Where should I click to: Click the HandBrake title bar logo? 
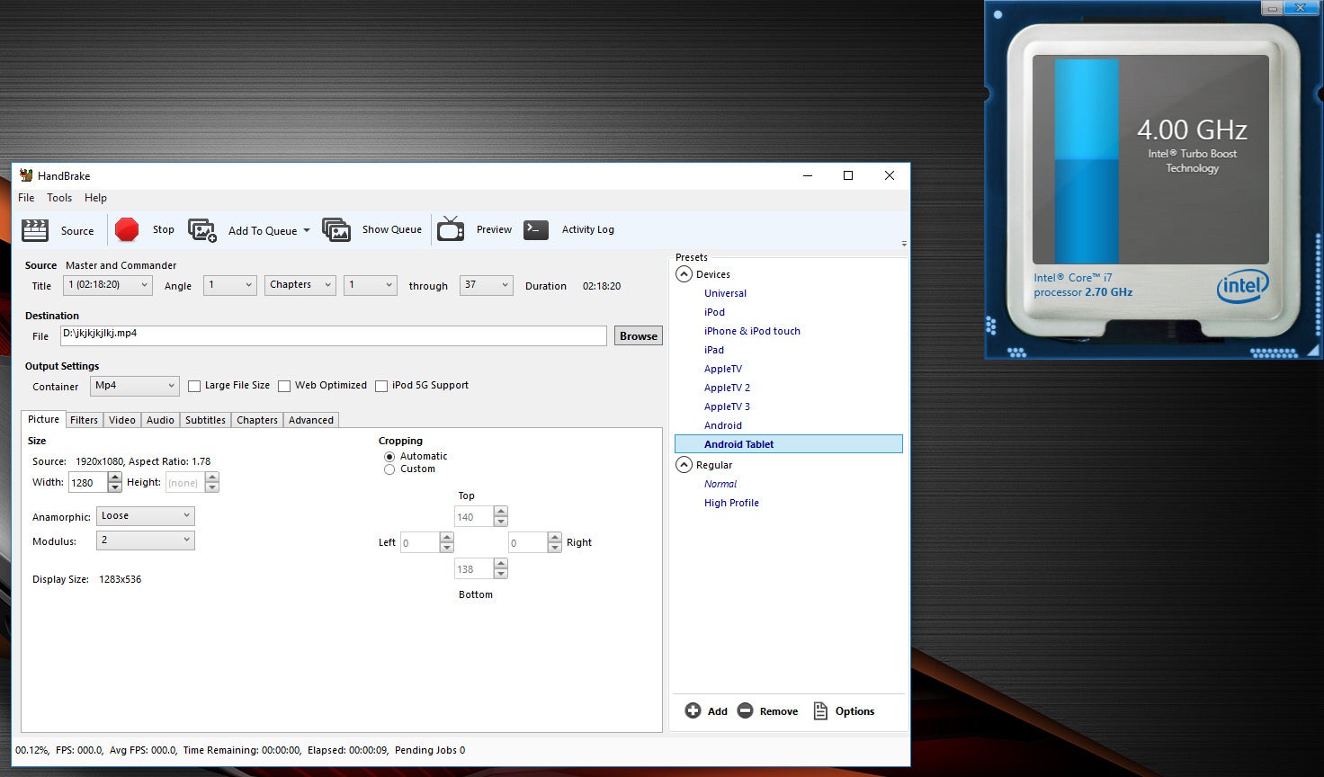point(26,175)
